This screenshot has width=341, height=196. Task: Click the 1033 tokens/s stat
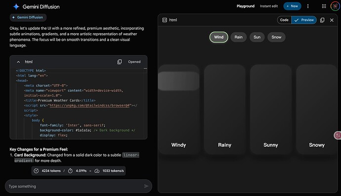coord(113,171)
